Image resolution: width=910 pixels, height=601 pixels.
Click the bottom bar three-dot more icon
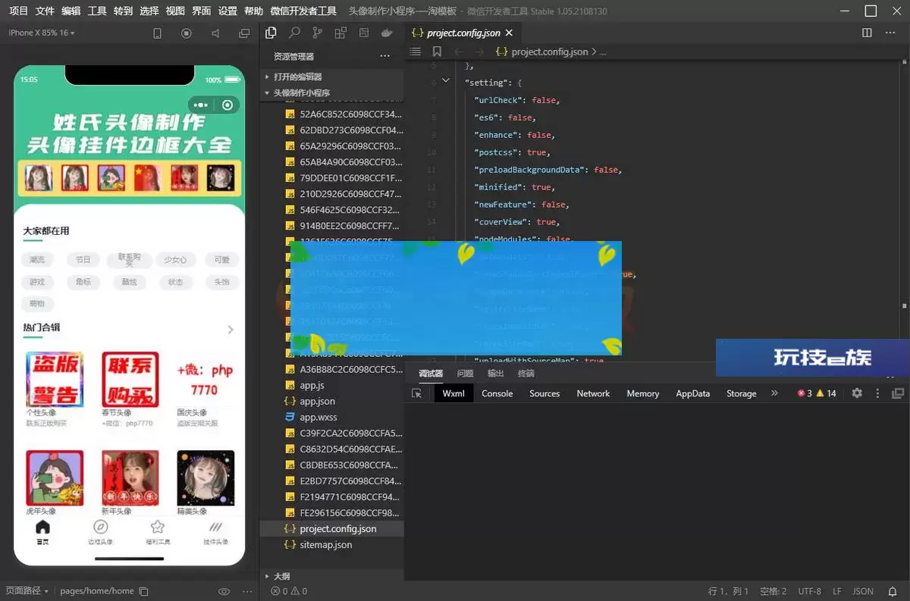(x=247, y=591)
